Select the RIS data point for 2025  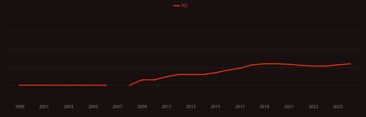tap(338, 65)
